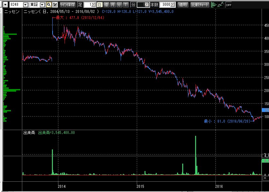Switch to the 月 monthly chart

[113, 5]
